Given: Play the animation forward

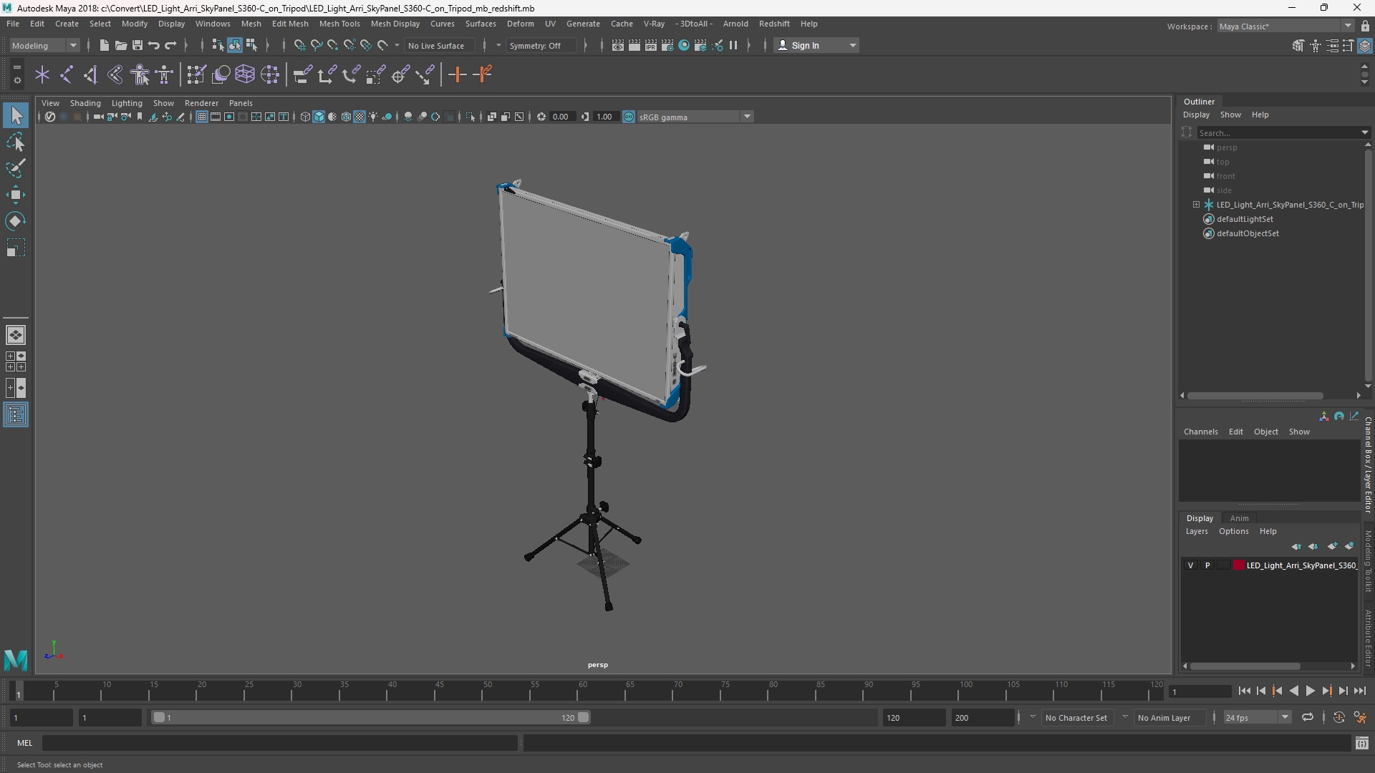Looking at the screenshot, I should click(1310, 691).
